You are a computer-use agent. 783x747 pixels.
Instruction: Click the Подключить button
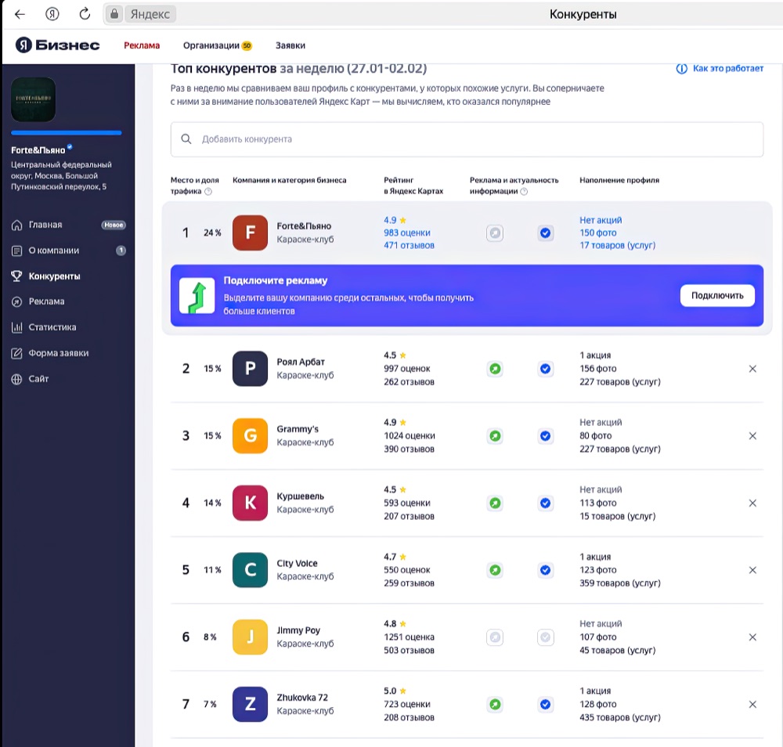(x=717, y=296)
